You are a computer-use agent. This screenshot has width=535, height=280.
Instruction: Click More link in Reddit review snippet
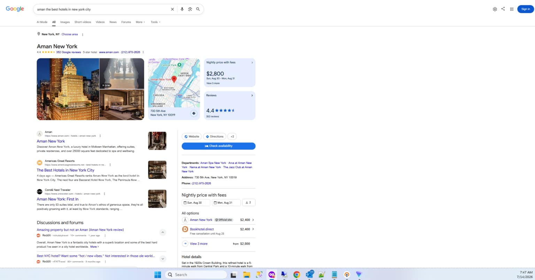click(x=94, y=247)
